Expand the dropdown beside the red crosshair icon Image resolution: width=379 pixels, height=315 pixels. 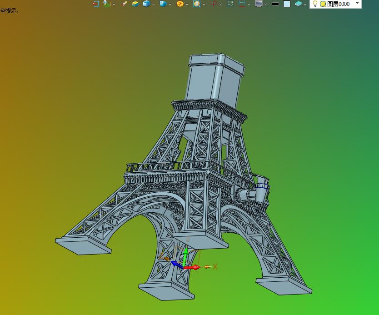click(x=220, y=4)
